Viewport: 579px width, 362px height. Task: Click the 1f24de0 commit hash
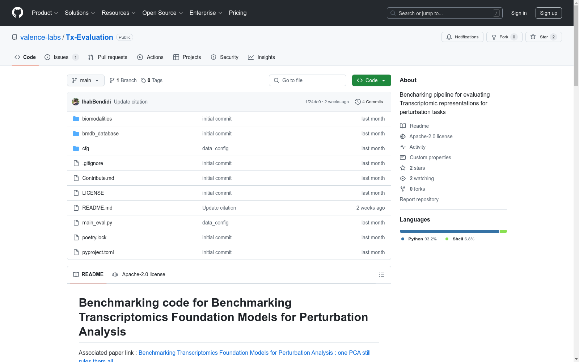pyautogui.click(x=313, y=102)
